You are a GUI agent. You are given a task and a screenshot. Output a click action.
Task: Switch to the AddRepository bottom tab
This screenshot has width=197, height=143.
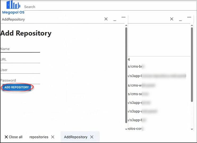(x=76, y=137)
